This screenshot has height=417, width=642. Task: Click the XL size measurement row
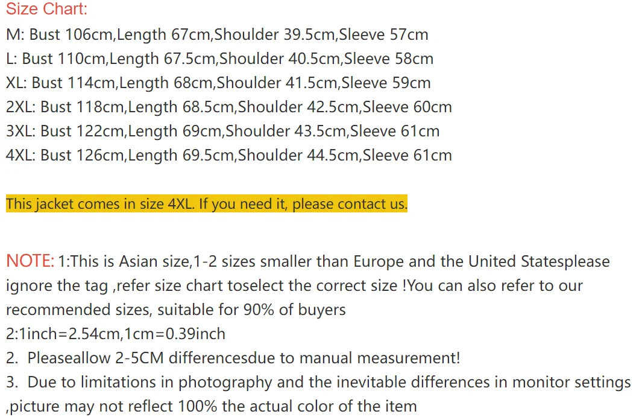(x=218, y=83)
